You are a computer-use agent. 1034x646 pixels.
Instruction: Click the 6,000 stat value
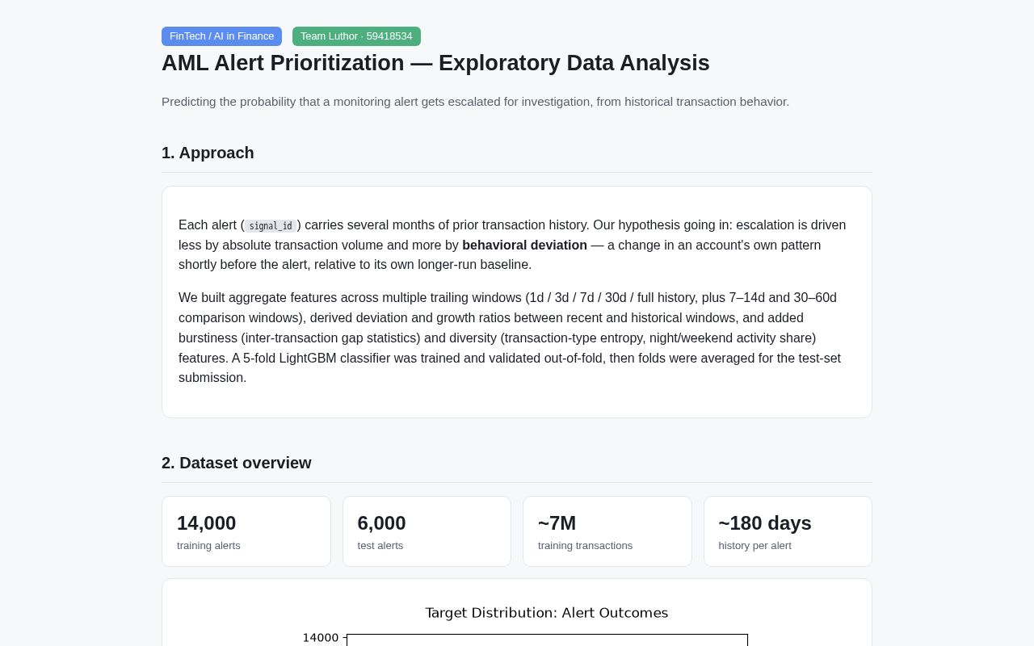click(x=381, y=523)
